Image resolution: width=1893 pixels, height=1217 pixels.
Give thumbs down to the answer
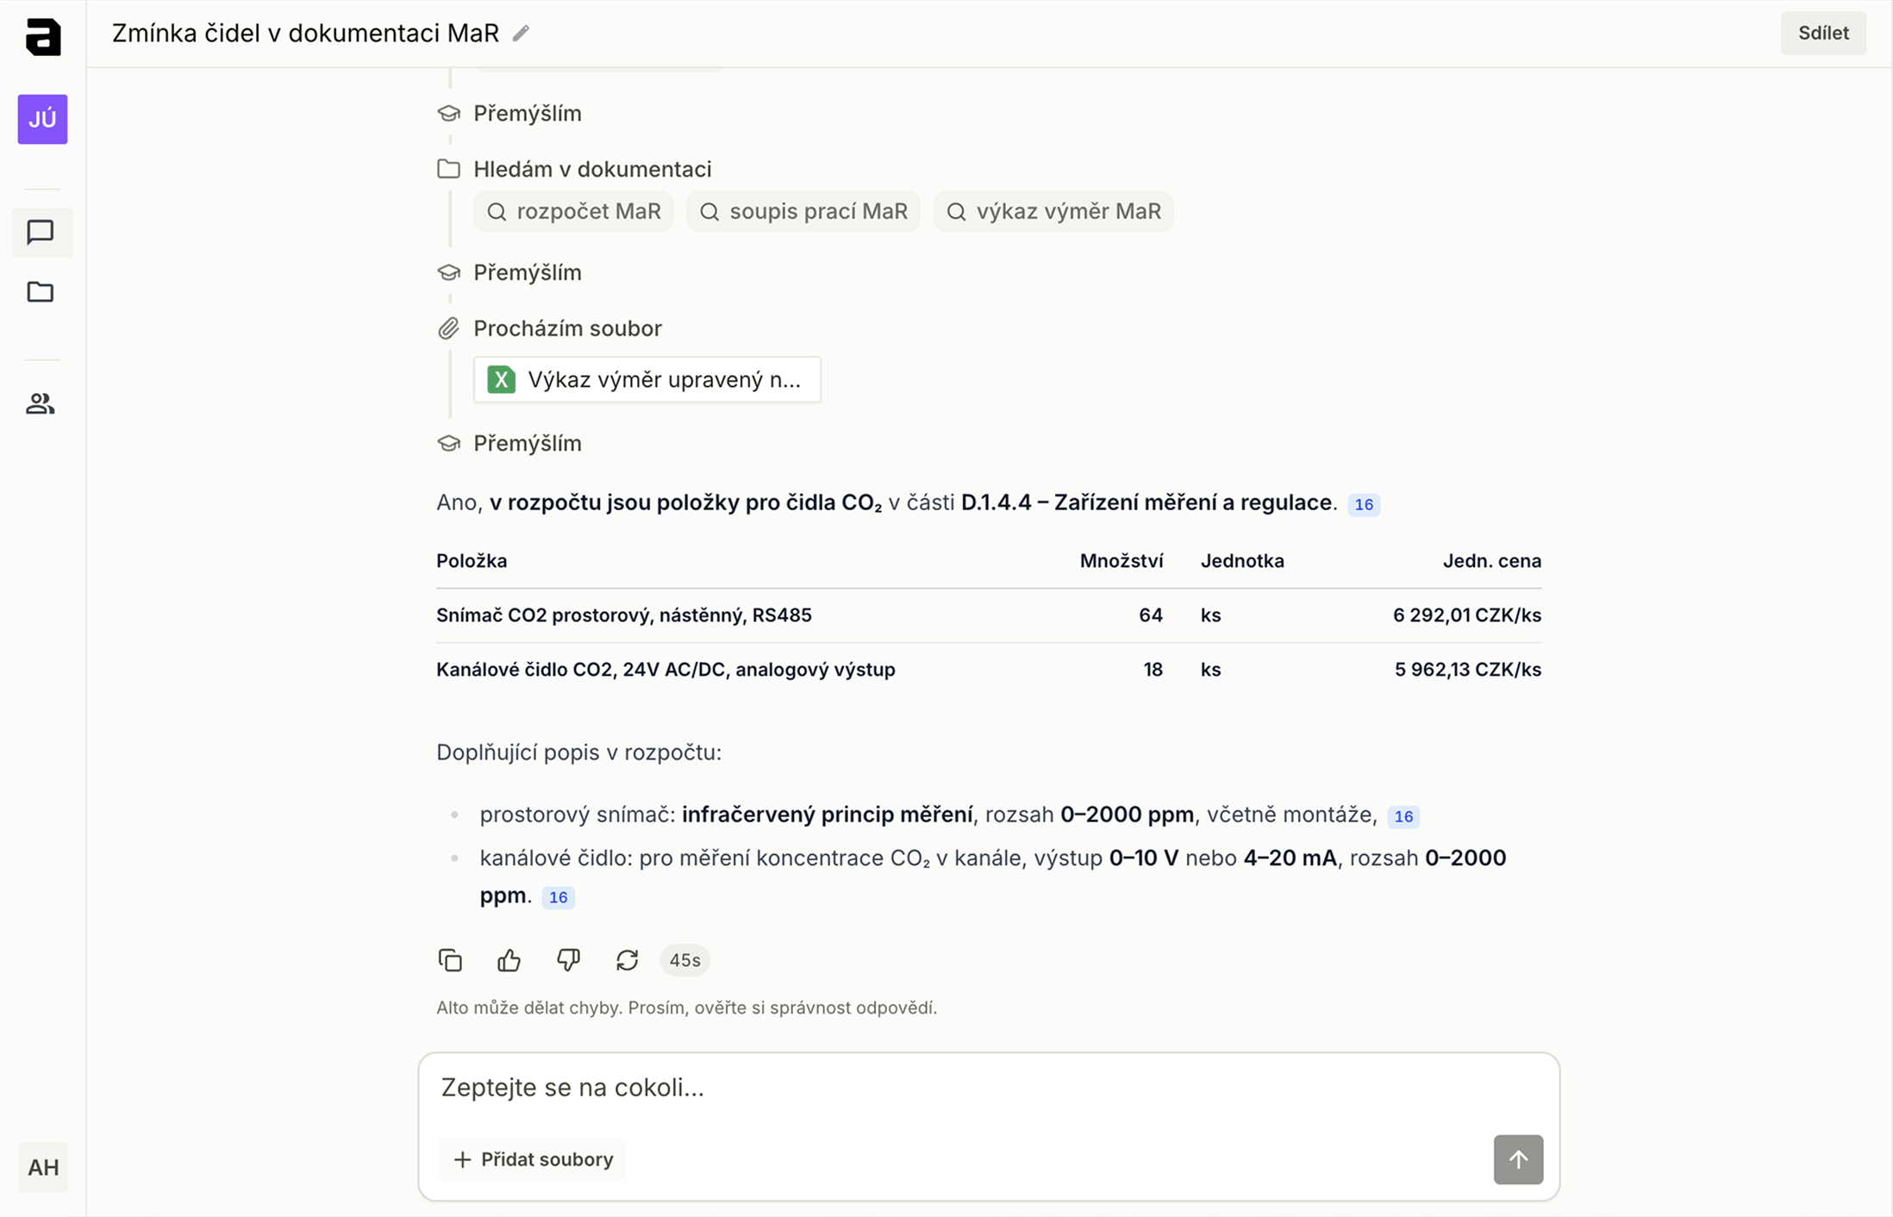click(568, 960)
